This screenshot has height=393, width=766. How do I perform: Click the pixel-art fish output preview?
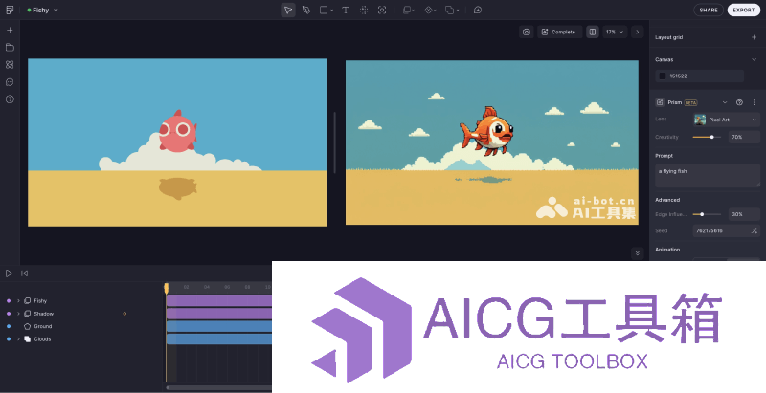pyautogui.click(x=492, y=142)
